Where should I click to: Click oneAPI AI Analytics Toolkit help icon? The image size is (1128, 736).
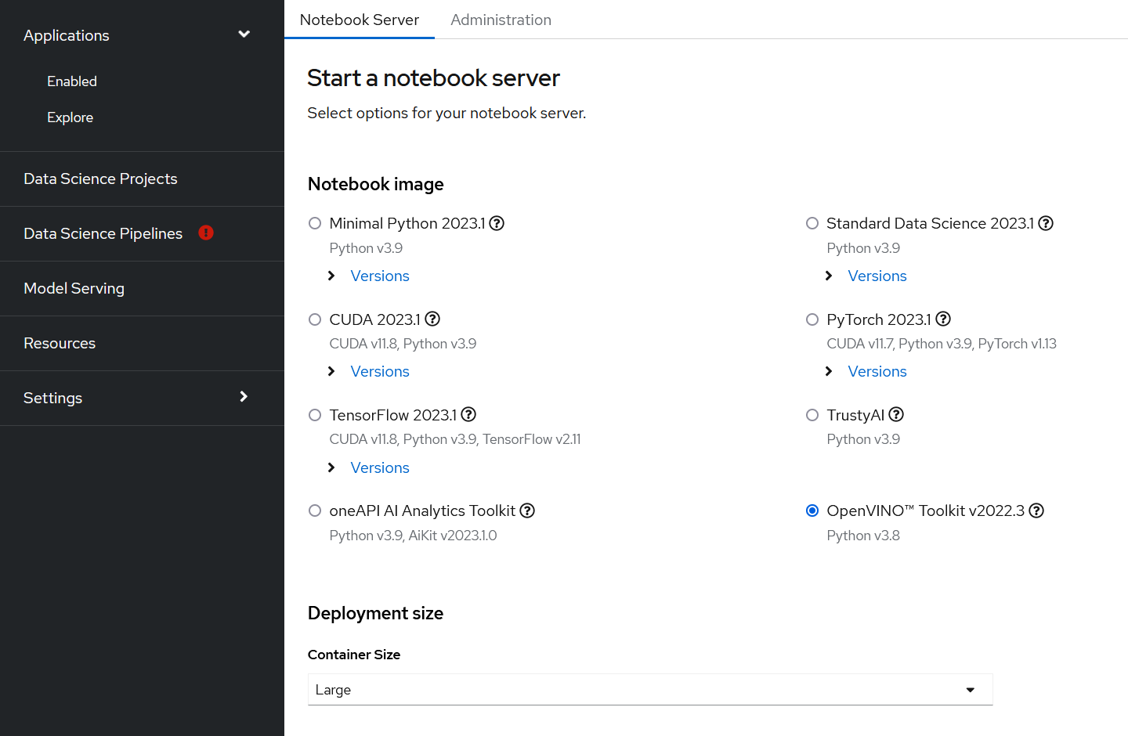[x=527, y=511]
